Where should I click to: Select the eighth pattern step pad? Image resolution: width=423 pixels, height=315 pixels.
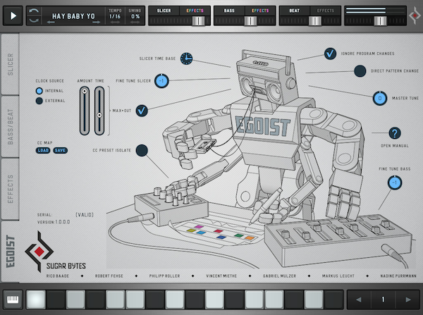click(175, 299)
